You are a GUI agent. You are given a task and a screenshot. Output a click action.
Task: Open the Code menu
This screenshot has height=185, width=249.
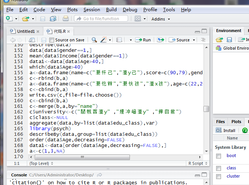click(x=39, y=10)
